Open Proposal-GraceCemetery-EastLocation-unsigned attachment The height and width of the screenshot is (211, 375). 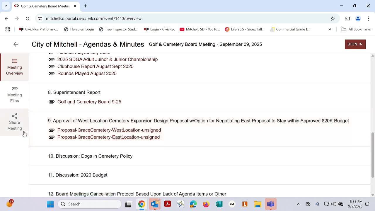coord(108,137)
